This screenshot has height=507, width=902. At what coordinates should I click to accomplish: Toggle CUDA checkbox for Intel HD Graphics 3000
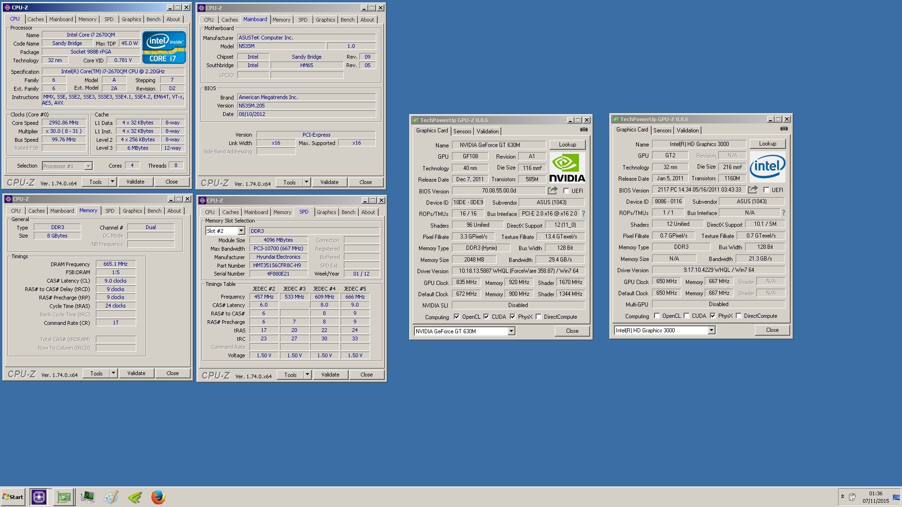(x=686, y=316)
